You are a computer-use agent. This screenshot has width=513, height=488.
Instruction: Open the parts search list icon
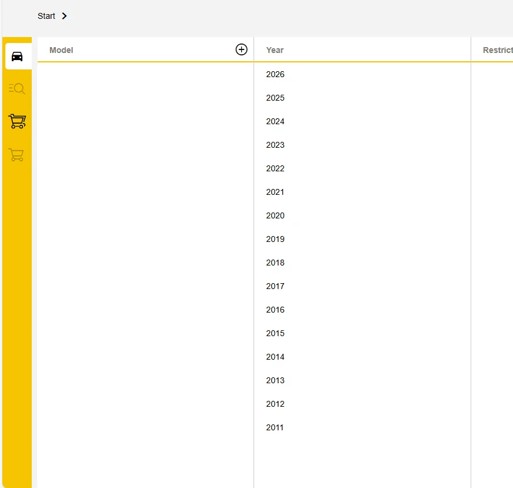pyautogui.click(x=16, y=88)
